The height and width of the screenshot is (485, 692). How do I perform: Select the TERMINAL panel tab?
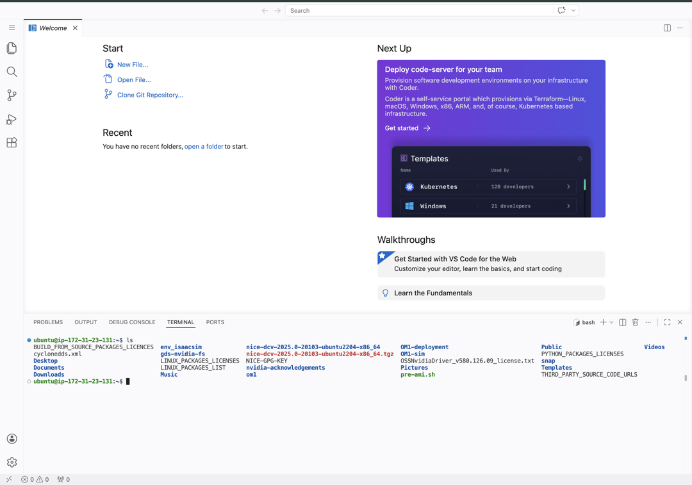[181, 322]
